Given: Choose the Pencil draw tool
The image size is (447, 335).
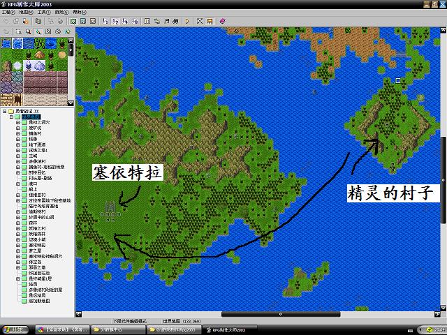Looking at the screenshot, I should tap(38, 31).
